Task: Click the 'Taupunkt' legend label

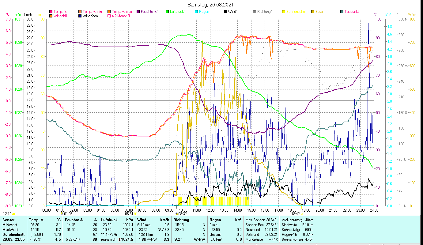Action: (x=352, y=12)
